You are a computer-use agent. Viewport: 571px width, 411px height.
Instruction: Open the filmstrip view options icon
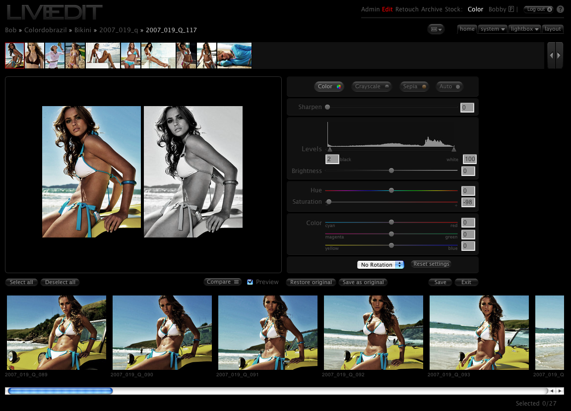tap(436, 29)
